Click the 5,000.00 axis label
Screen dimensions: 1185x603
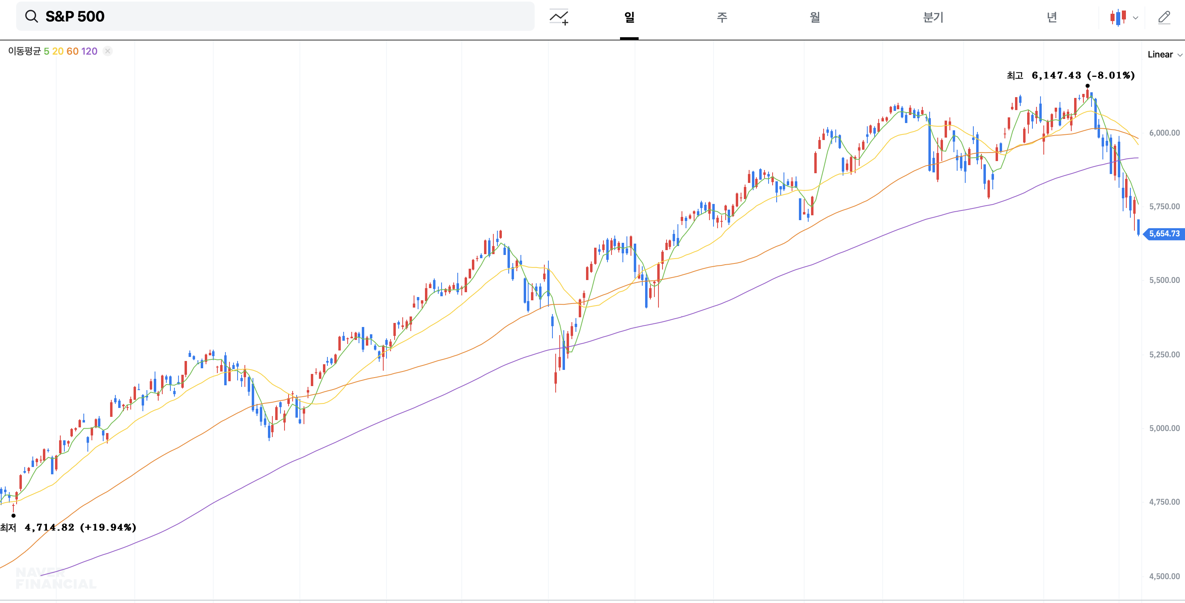[x=1164, y=428]
